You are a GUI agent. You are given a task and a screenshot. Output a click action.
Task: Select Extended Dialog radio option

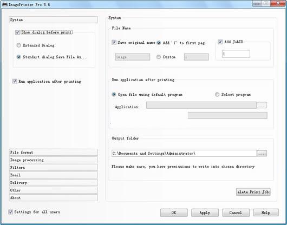(18, 45)
